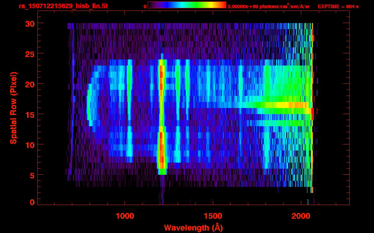Click the 2000 wavelength tick label
Image resolution: width=374 pixels, height=233 pixels.
pyautogui.click(x=301, y=216)
